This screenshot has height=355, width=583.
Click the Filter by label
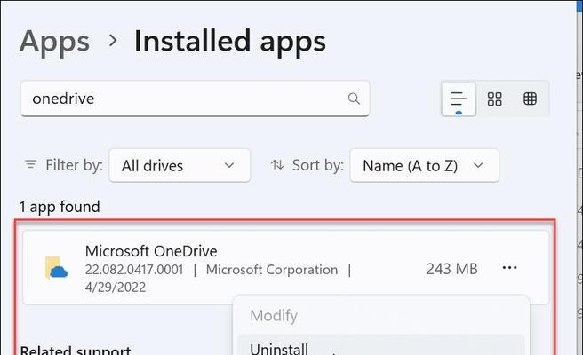tap(74, 165)
